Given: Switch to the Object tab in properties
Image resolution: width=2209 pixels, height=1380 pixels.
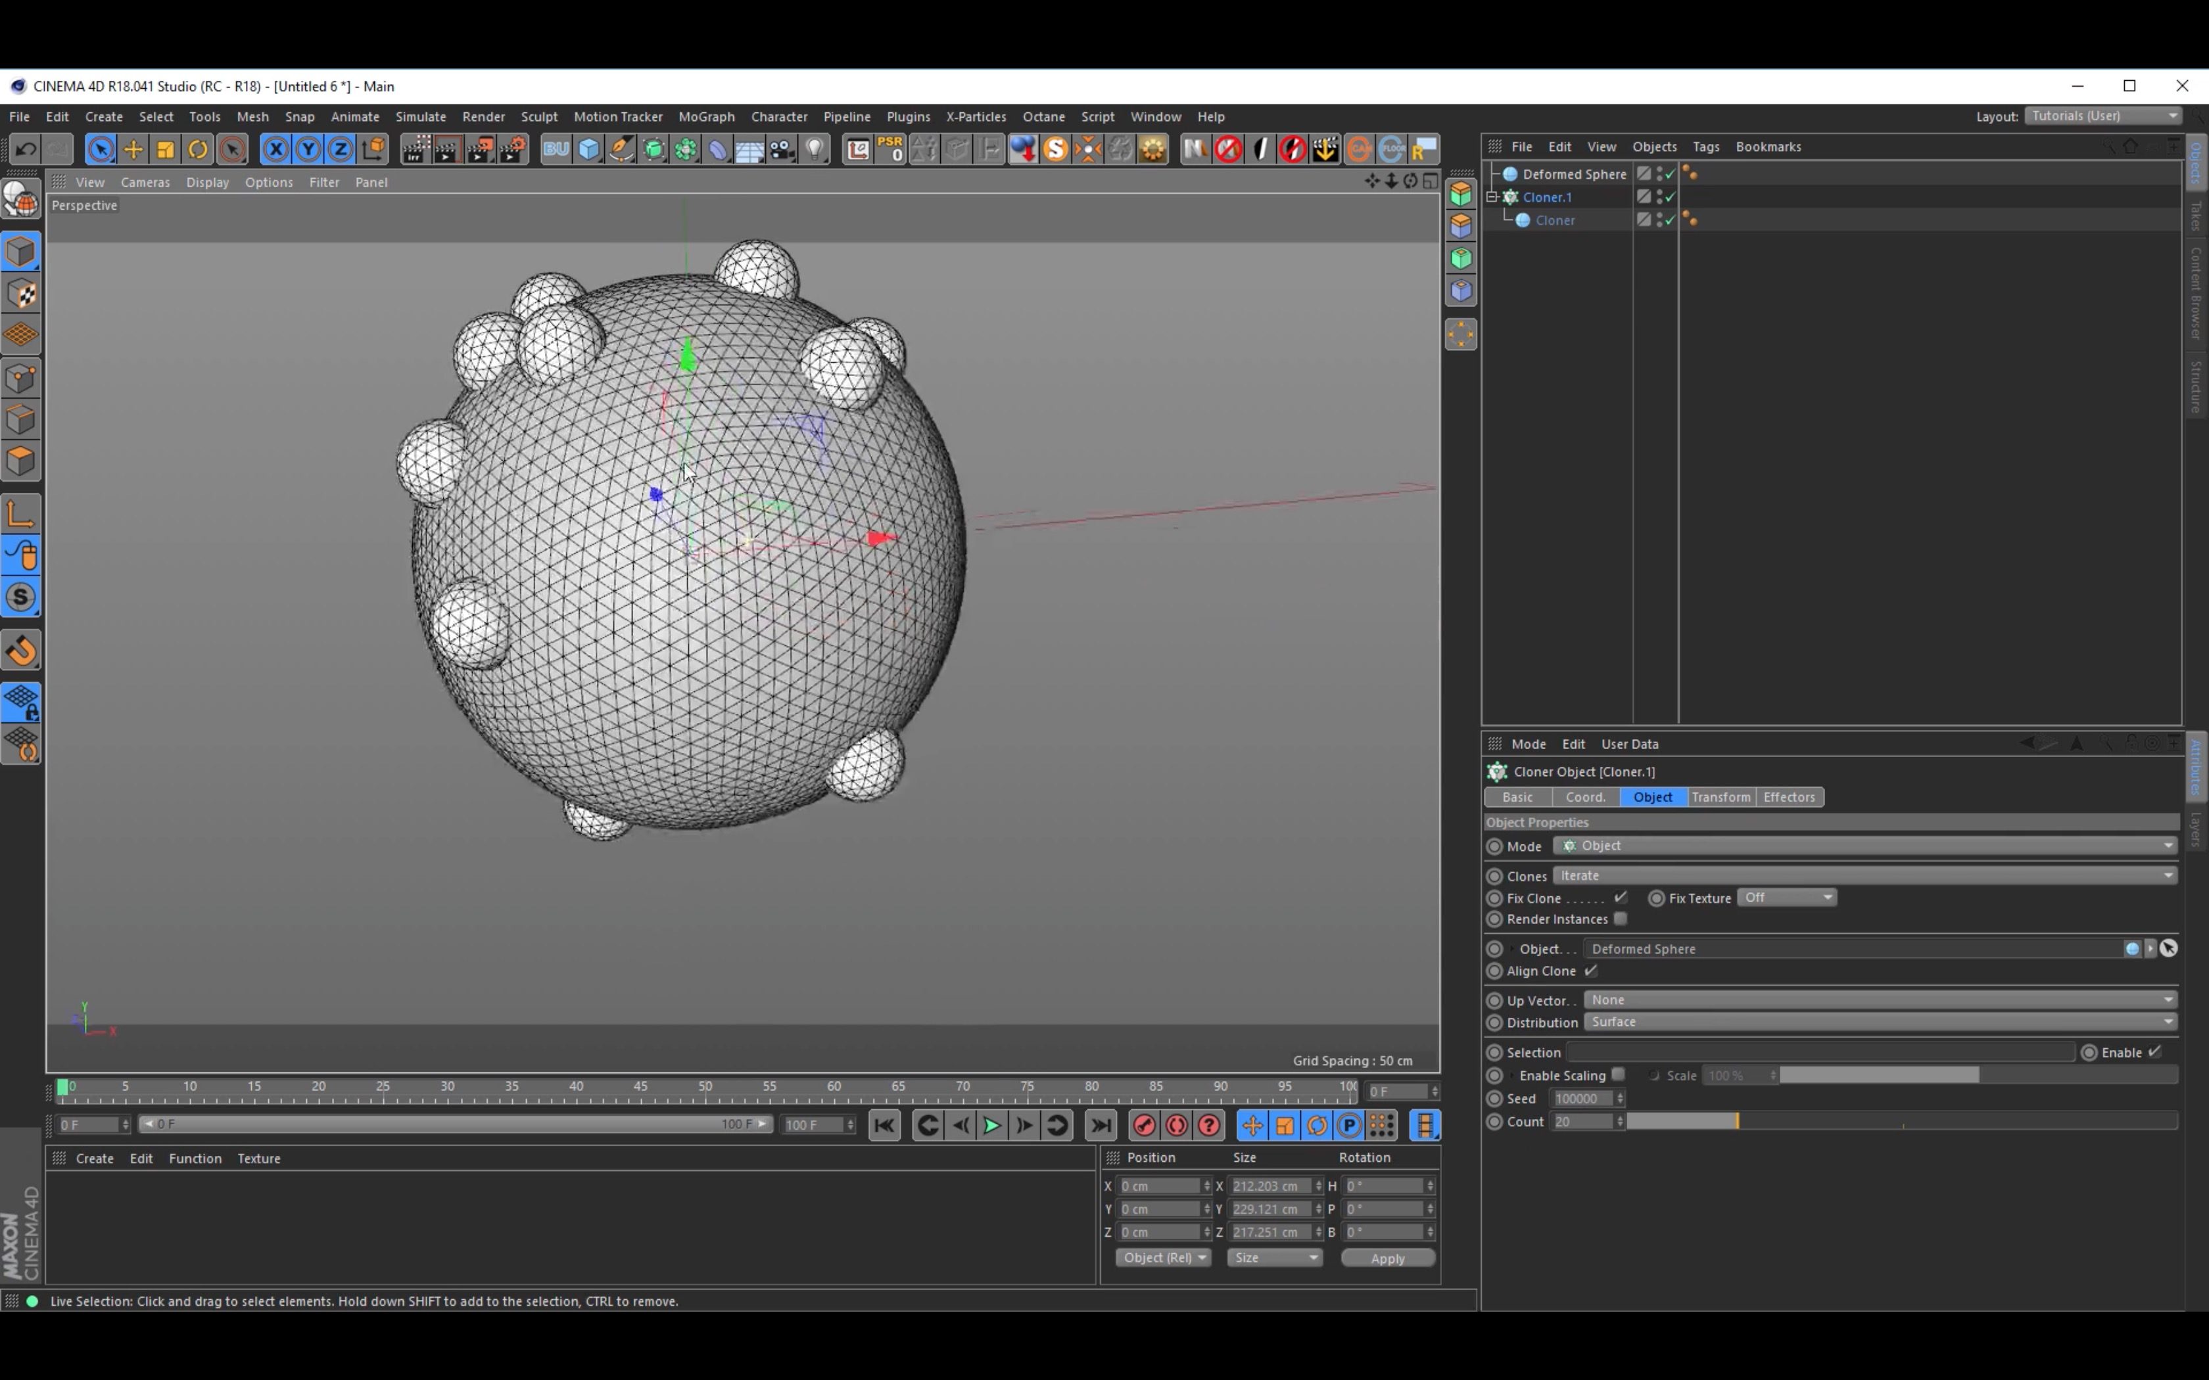Looking at the screenshot, I should [x=1652, y=796].
